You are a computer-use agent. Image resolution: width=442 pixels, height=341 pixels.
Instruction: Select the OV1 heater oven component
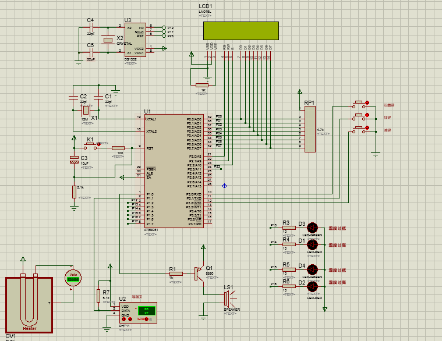(29, 305)
